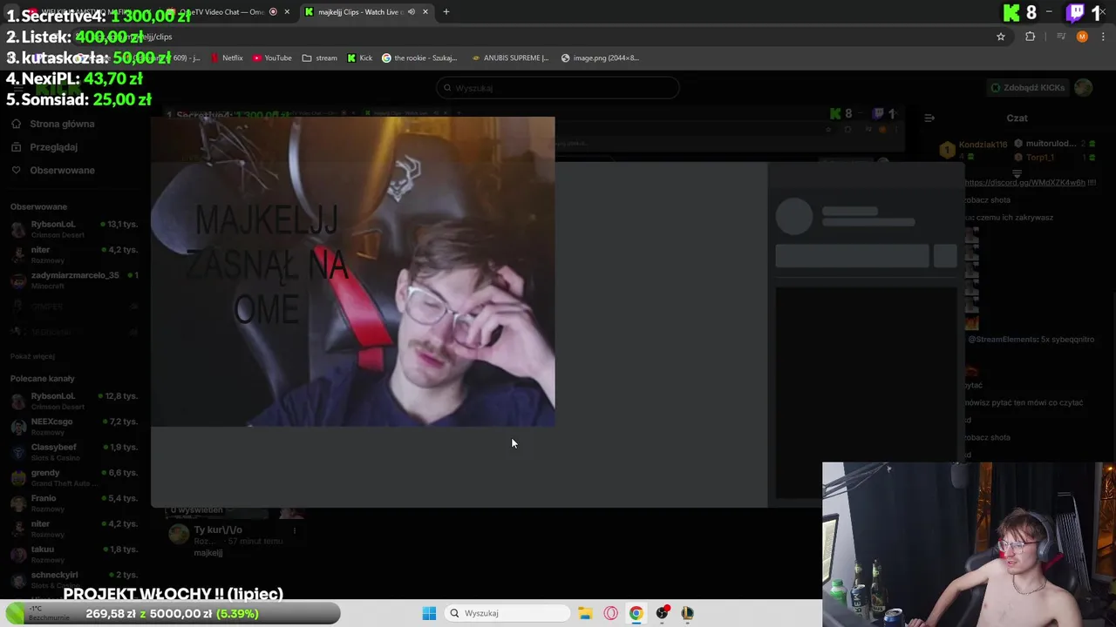Screen dimensions: 1116x627
Task: Open Classybeef Slots & Casino channel
Action: (74, 452)
